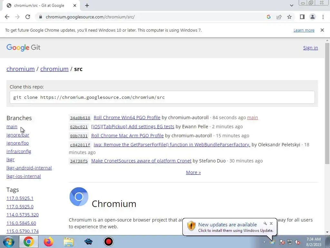The width and height of the screenshot is (330, 248).
Task: Open tag 116.0.5845.60
Action: [21, 223]
